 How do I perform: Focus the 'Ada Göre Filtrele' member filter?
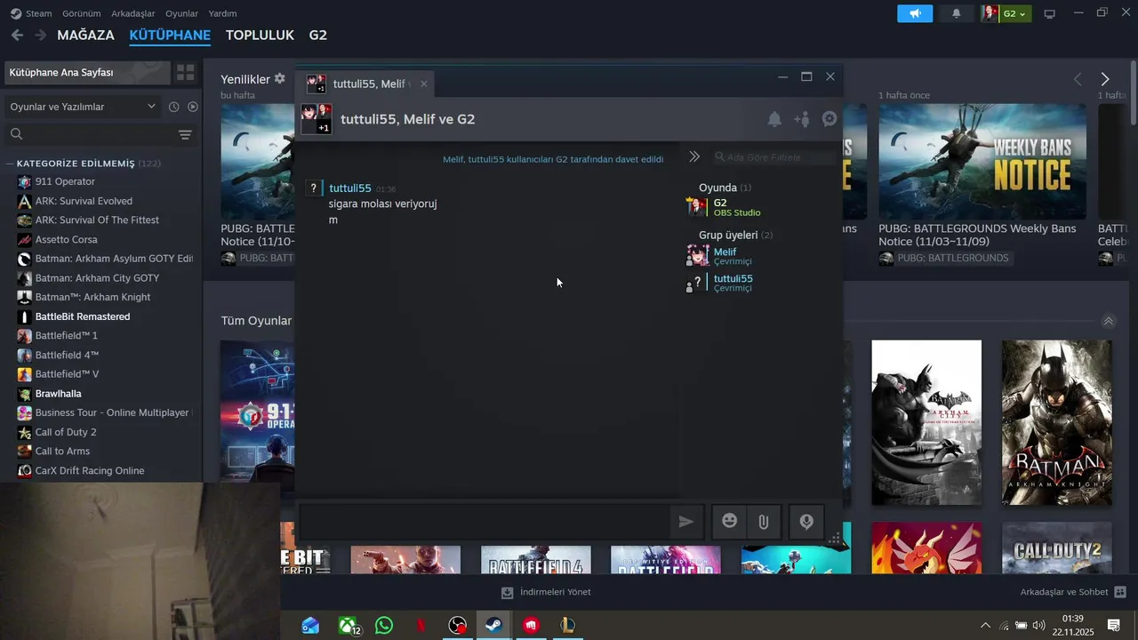pyautogui.click(x=773, y=157)
